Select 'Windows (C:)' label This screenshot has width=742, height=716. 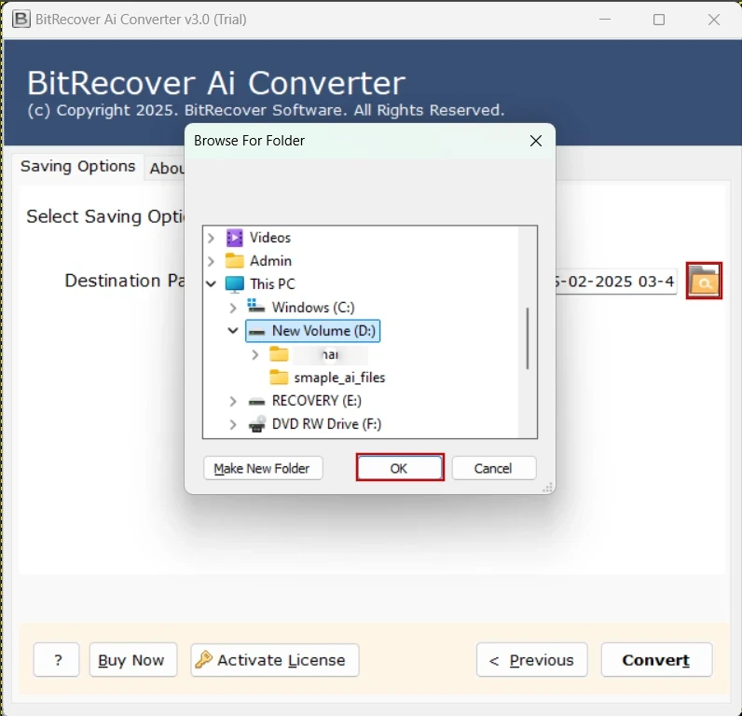313,308
